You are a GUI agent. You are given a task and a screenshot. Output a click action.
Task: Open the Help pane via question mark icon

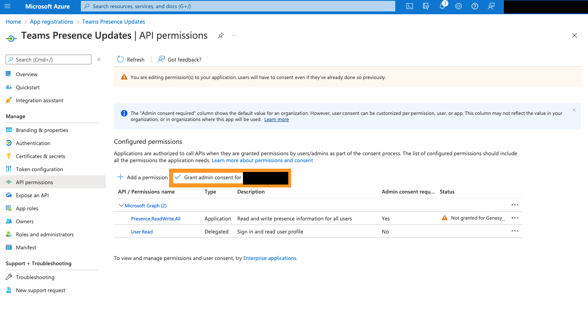pyautogui.click(x=474, y=6)
